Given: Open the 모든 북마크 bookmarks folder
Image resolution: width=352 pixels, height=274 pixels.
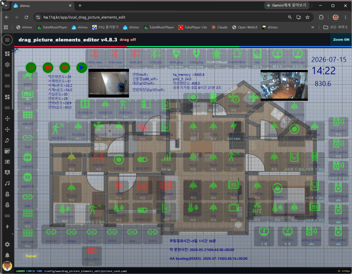Looking at the screenshot, I should coord(336,27).
